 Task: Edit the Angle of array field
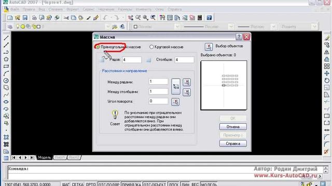point(158,101)
